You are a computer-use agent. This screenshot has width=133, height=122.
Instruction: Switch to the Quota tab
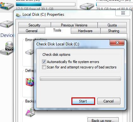112,25
